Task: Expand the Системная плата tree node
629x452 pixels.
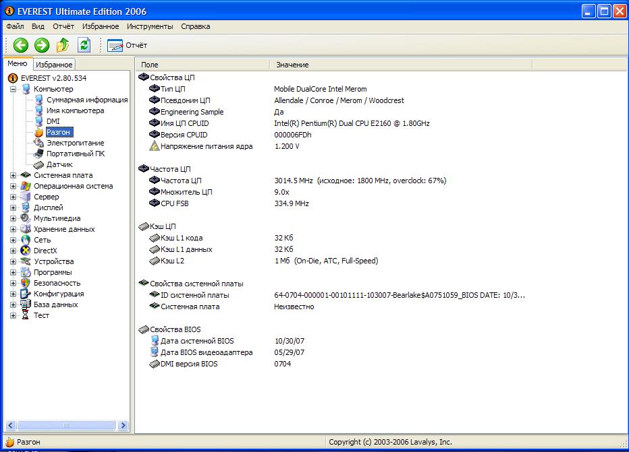Action: (13, 175)
